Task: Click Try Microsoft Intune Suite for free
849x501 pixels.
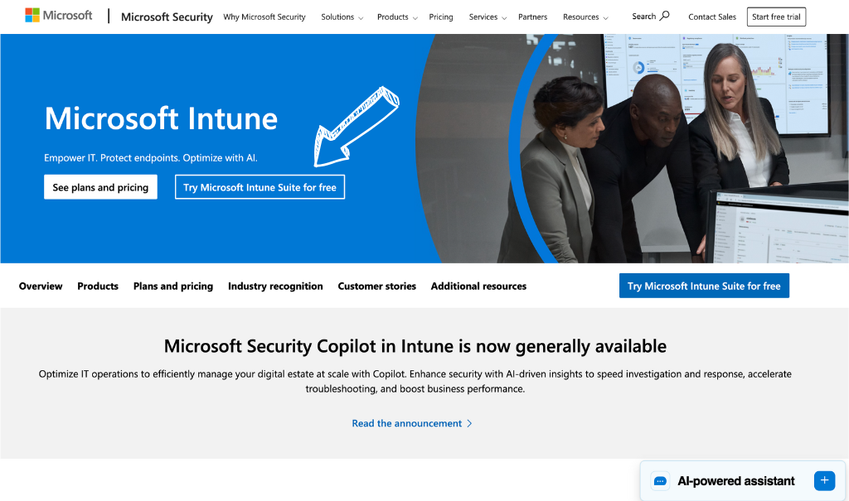Action: [260, 187]
